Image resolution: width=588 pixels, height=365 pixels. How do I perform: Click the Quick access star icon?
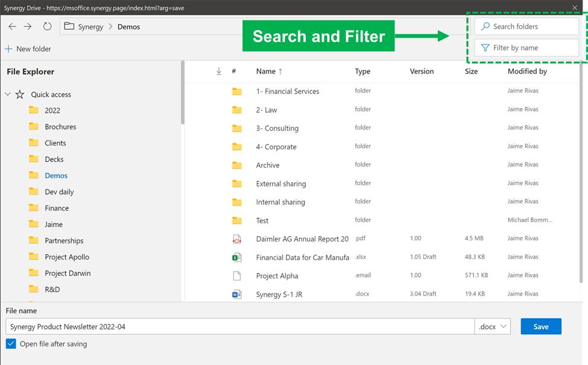point(20,95)
